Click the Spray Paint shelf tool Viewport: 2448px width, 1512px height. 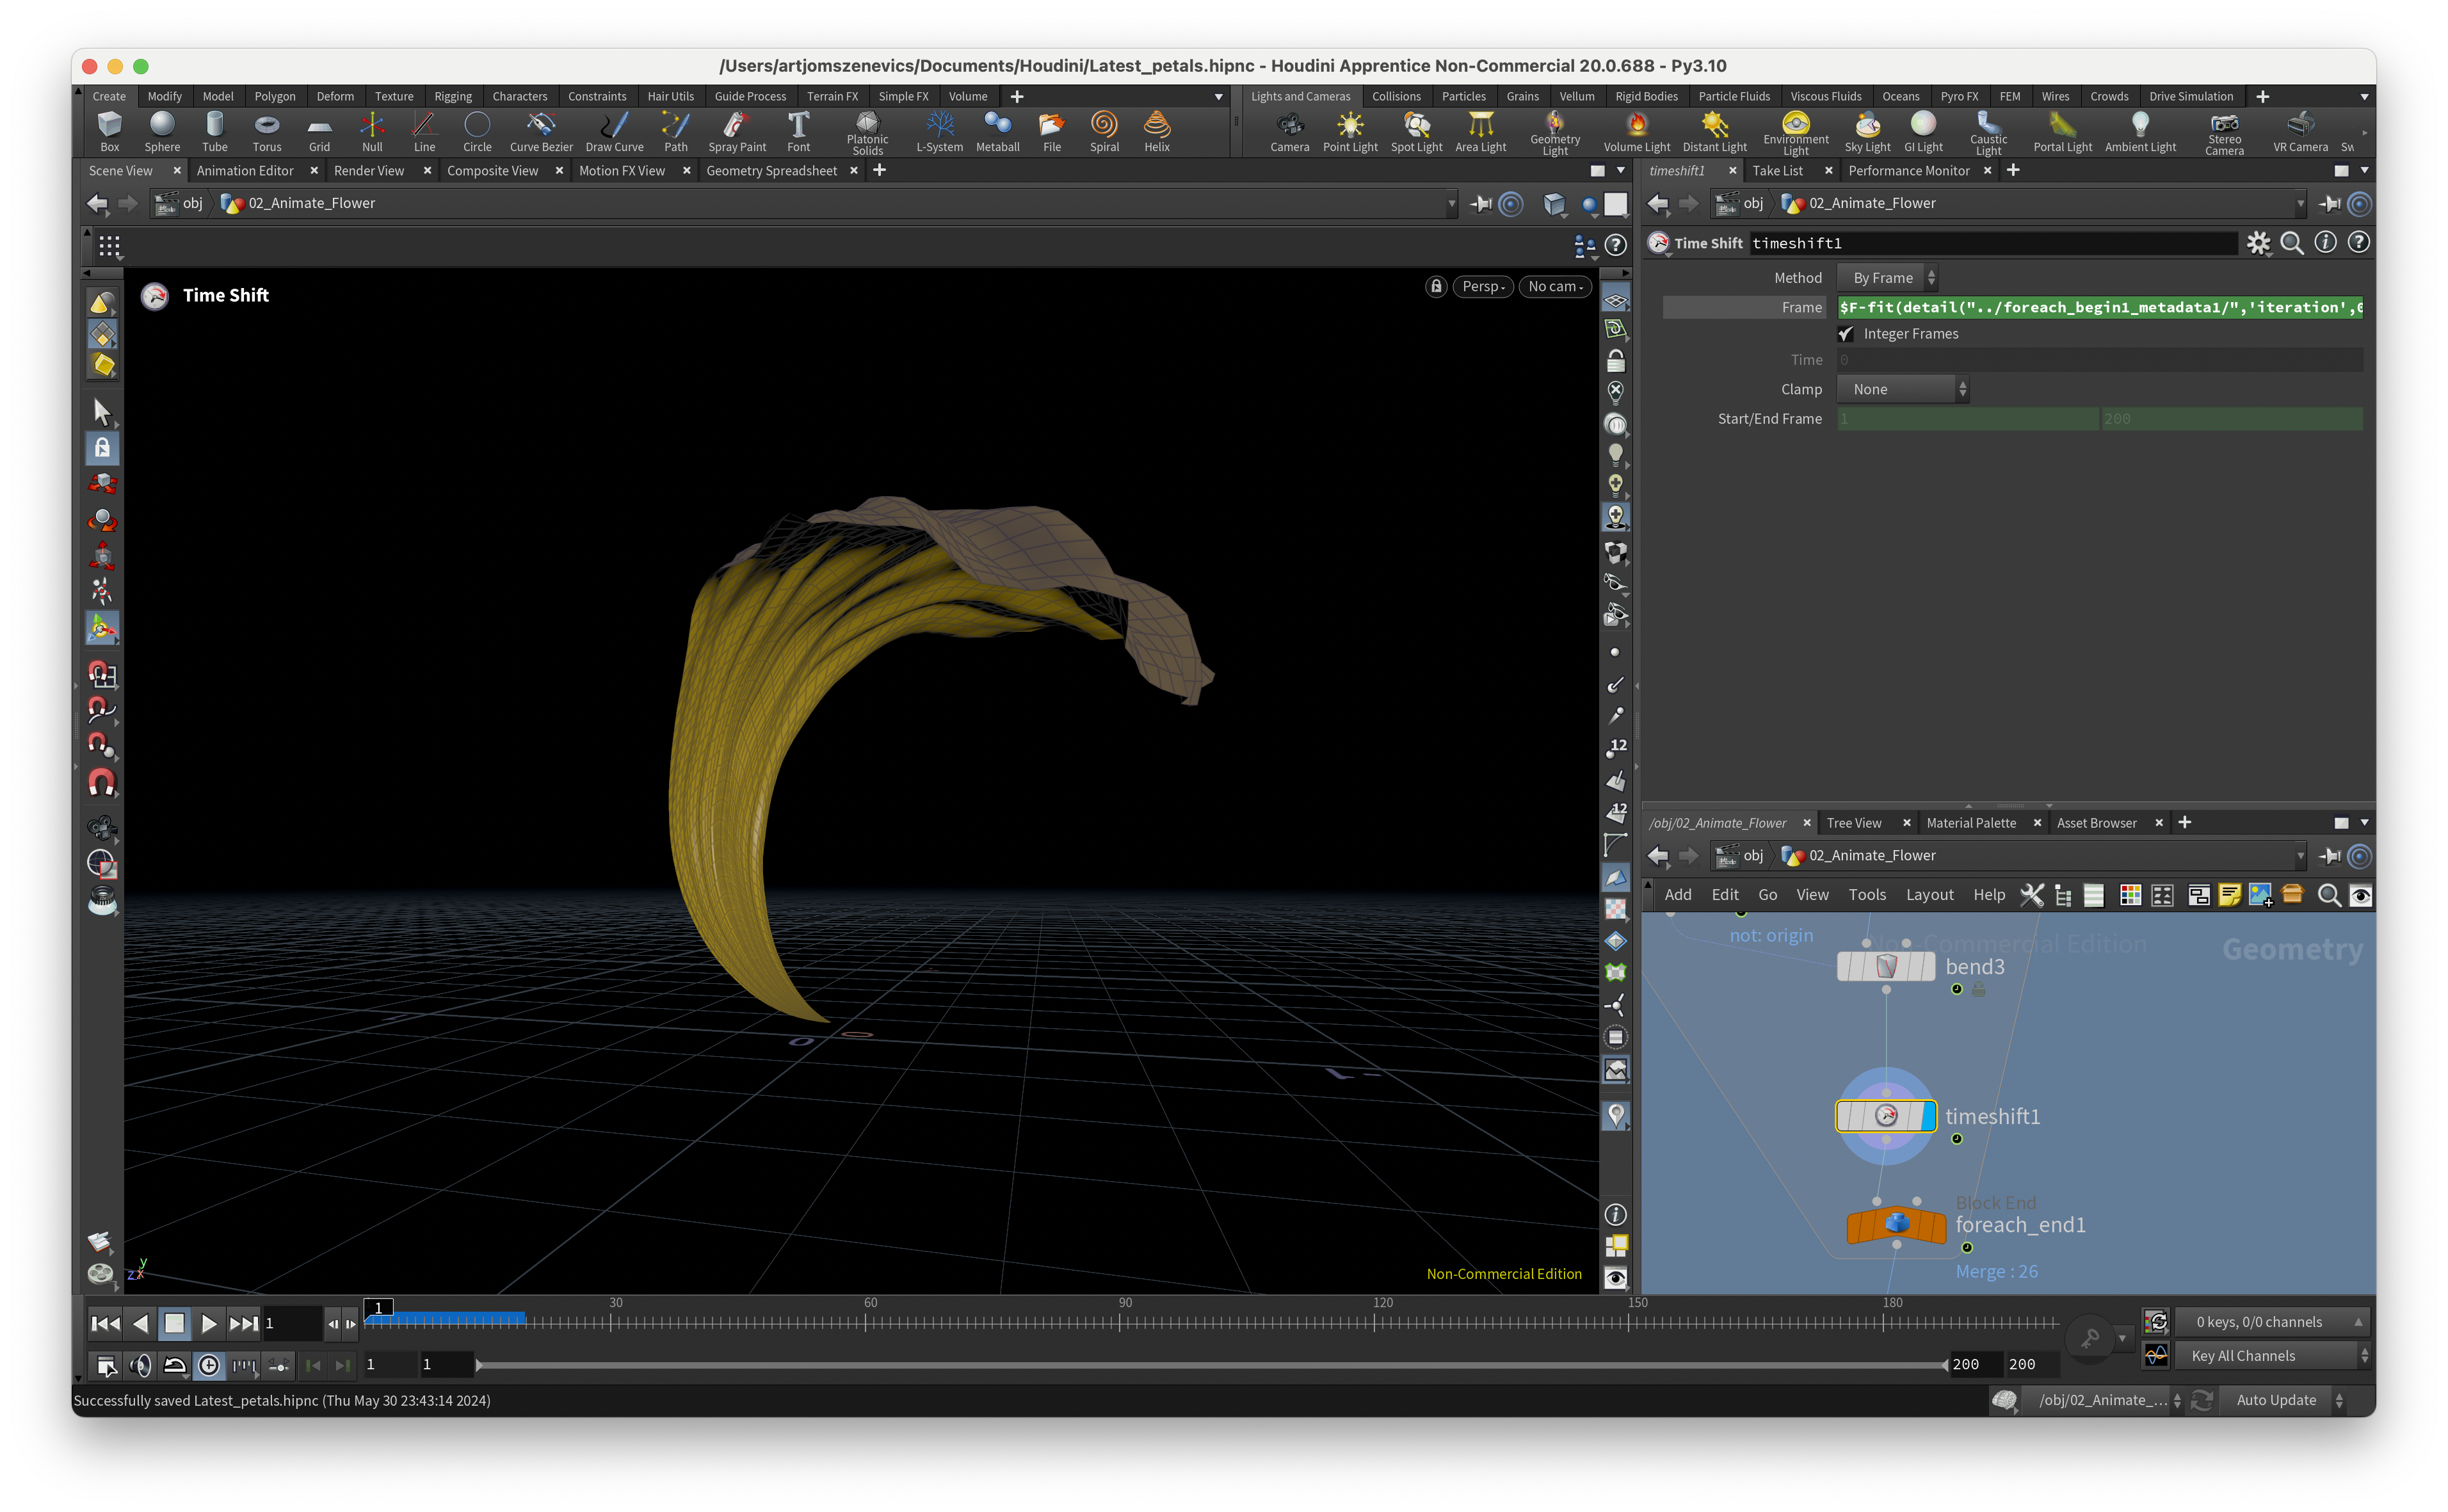pyautogui.click(x=737, y=131)
